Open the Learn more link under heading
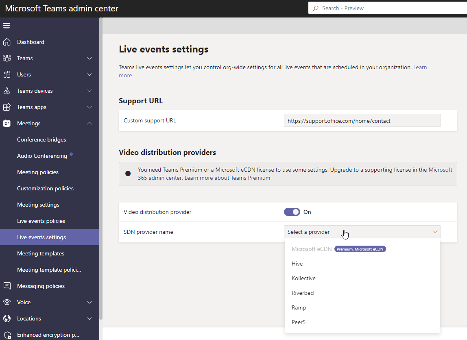Viewport: 467px width, 340px height. [420, 67]
